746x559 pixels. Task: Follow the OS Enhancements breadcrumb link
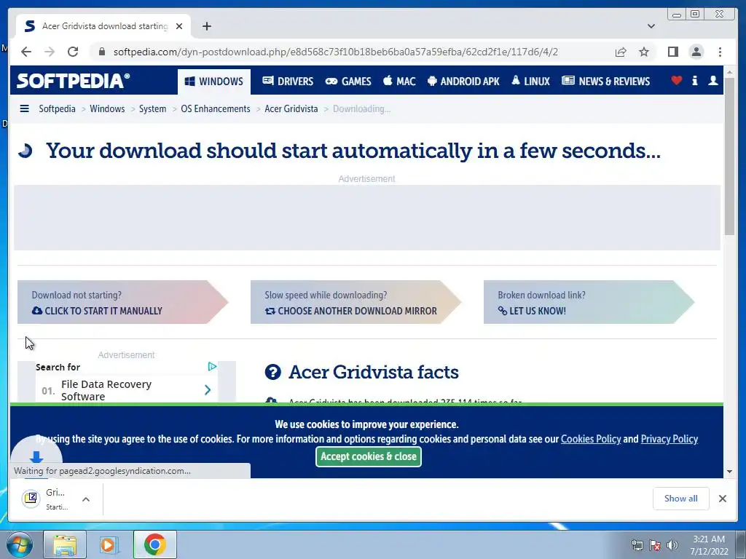[x=215, y=109]
